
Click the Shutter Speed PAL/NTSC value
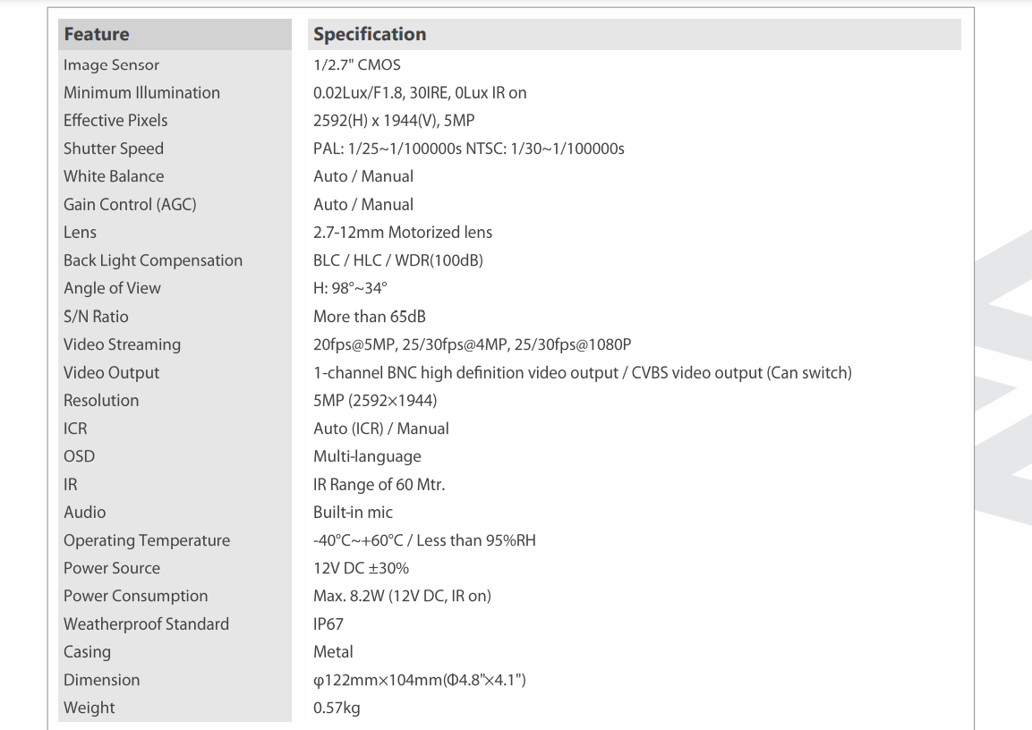[469, 149]
